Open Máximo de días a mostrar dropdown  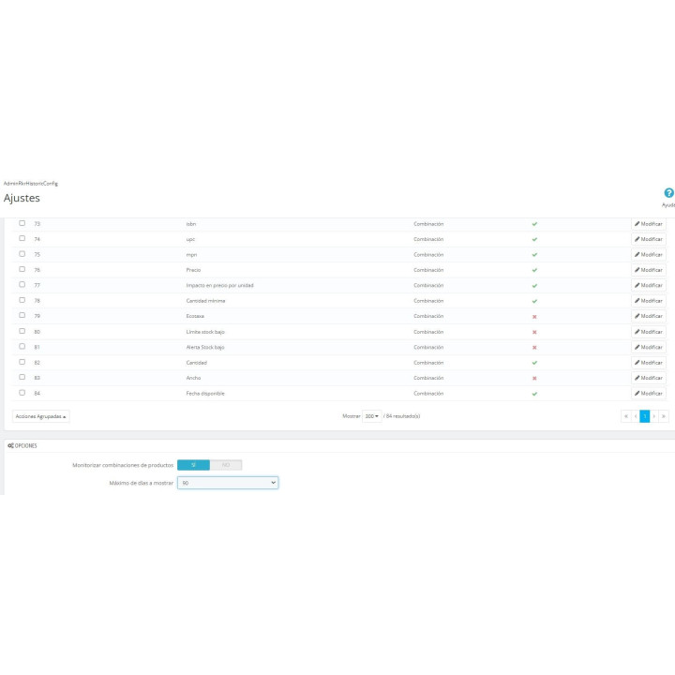coord(228,483)
